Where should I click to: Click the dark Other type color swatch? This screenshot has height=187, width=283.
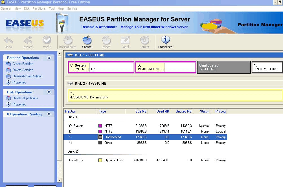click(x=100, y=143)
